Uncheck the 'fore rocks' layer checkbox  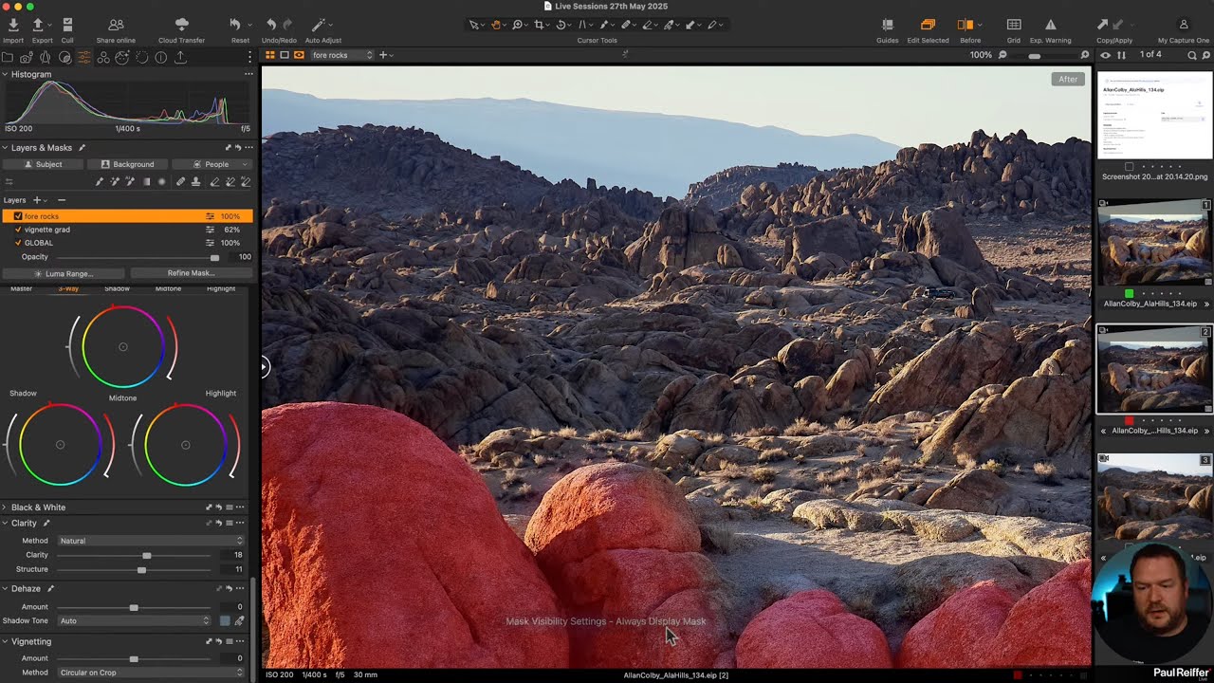(x=18, y=216)
